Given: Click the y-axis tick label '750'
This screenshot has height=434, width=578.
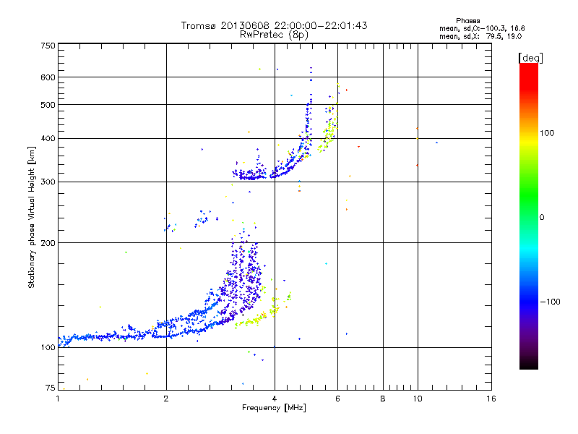Looking at the screenshot, I should pyautogui.click(x=48, y=46).
